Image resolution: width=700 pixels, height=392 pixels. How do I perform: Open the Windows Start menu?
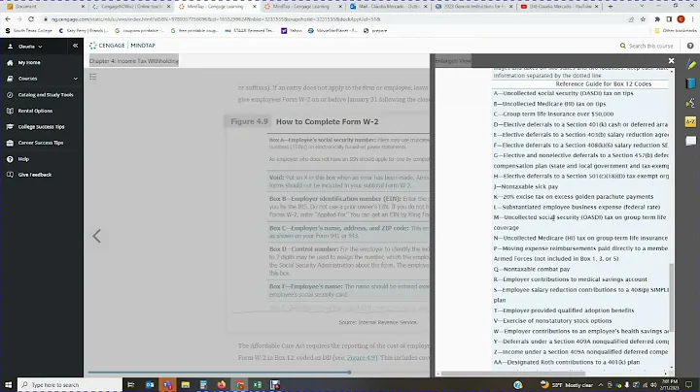[8, 385]
